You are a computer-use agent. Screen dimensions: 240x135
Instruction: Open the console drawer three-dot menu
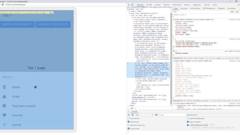click(x=129, y=111)
